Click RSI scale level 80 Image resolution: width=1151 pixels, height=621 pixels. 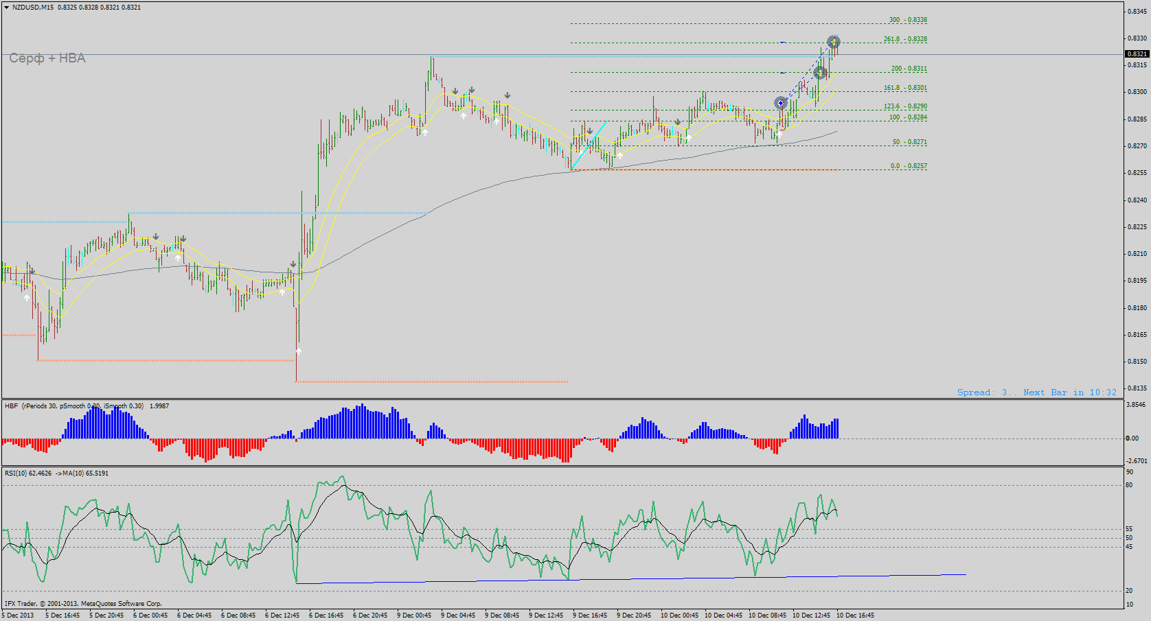(x=1130, y=485)
